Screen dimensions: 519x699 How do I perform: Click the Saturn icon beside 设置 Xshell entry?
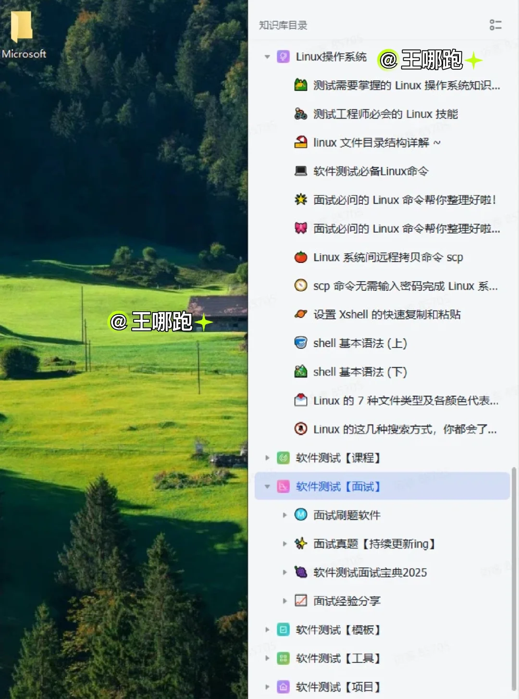[300, 314]
